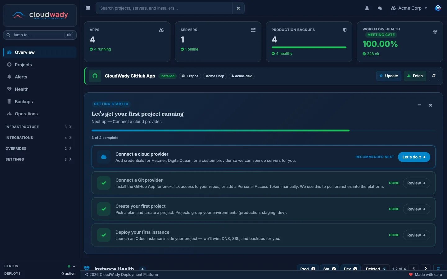This screenshot has height=279, width=447.
Task: Expand the Settings section
Action: pos(40,159)
